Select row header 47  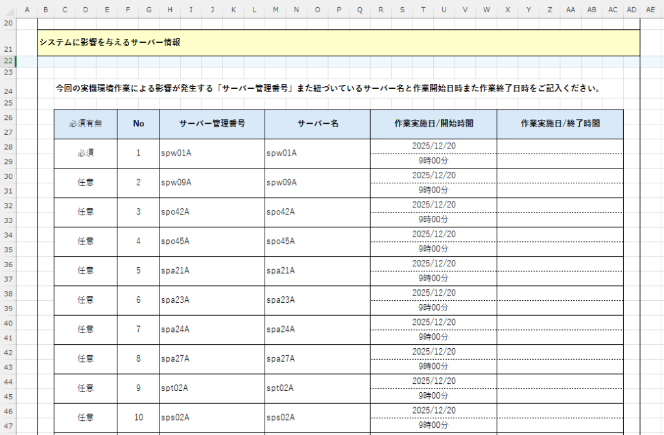coord(8,426)
